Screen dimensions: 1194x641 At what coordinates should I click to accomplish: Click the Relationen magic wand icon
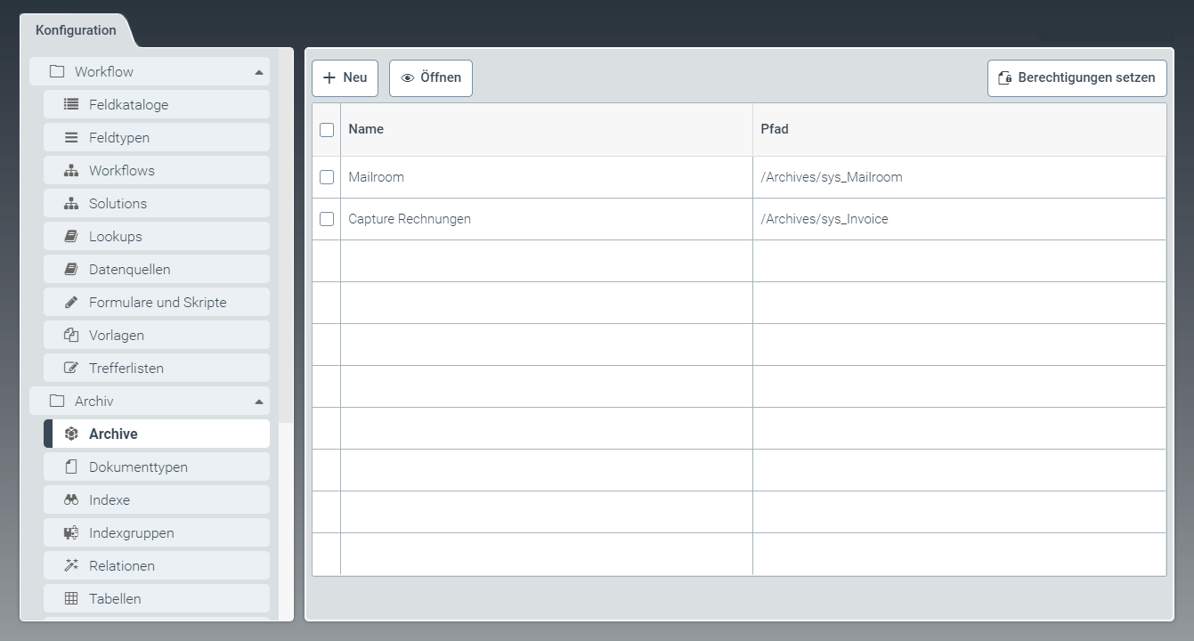coord(71,565)
